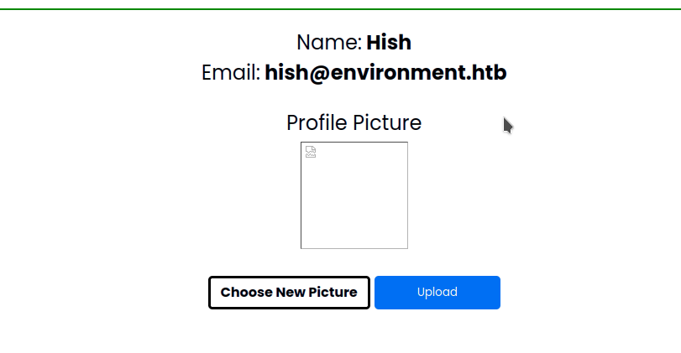Image resolution: width=681 pixels, height=353 pixels.
Task: Select the empty profile picture frame
Action: [x=354, y=195]
